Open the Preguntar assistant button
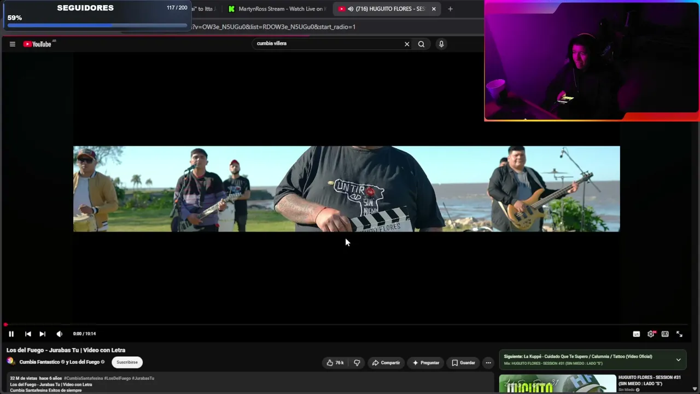The height and width of the screenshot is (394, 700). 426,363
